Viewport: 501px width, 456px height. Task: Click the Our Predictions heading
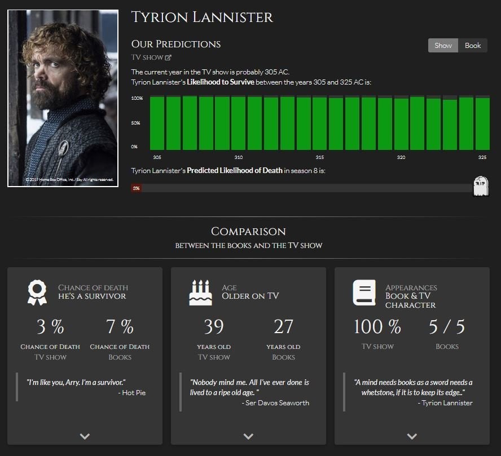(x=175, y=44)
